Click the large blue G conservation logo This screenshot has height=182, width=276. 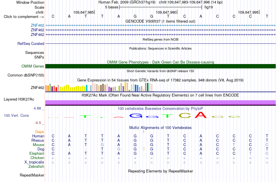tap(136, 116)
